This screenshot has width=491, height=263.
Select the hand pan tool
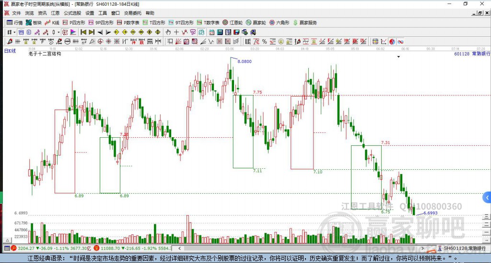click(168, 32)
